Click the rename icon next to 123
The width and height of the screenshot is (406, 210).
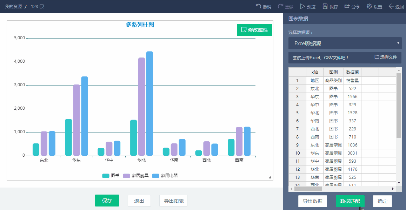pyautogui.click(x=42, y=6)
